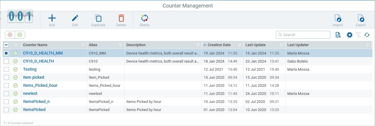Filter by enabled status green check button

(x=20, y=35)
